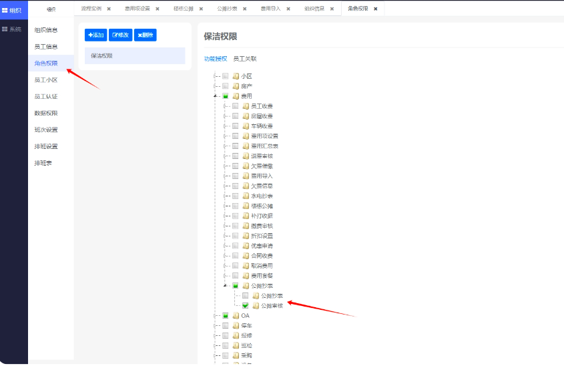564x370 pixels.
Task: Collapse the 费用 tree node
Action: pyautogui.click(x=215, y=96)
